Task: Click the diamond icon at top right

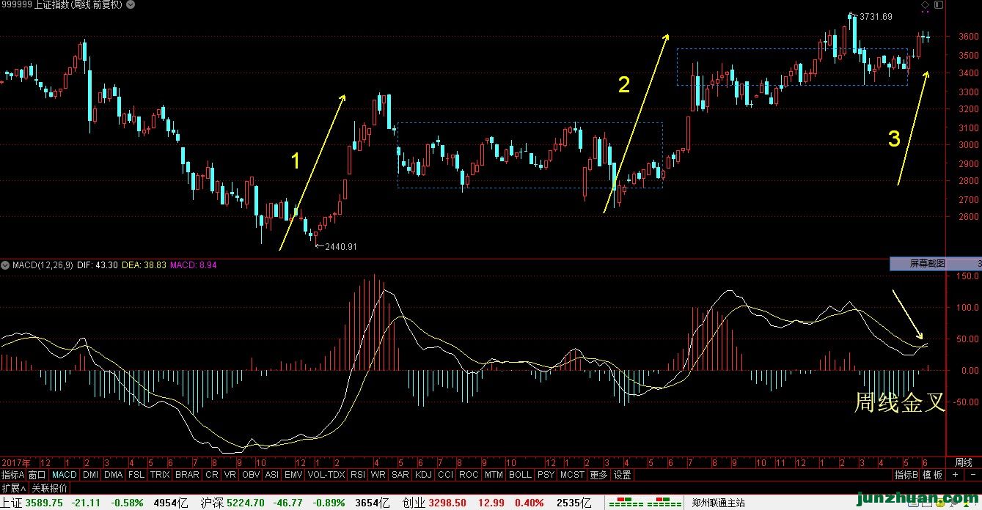Action: click(925, 6)
